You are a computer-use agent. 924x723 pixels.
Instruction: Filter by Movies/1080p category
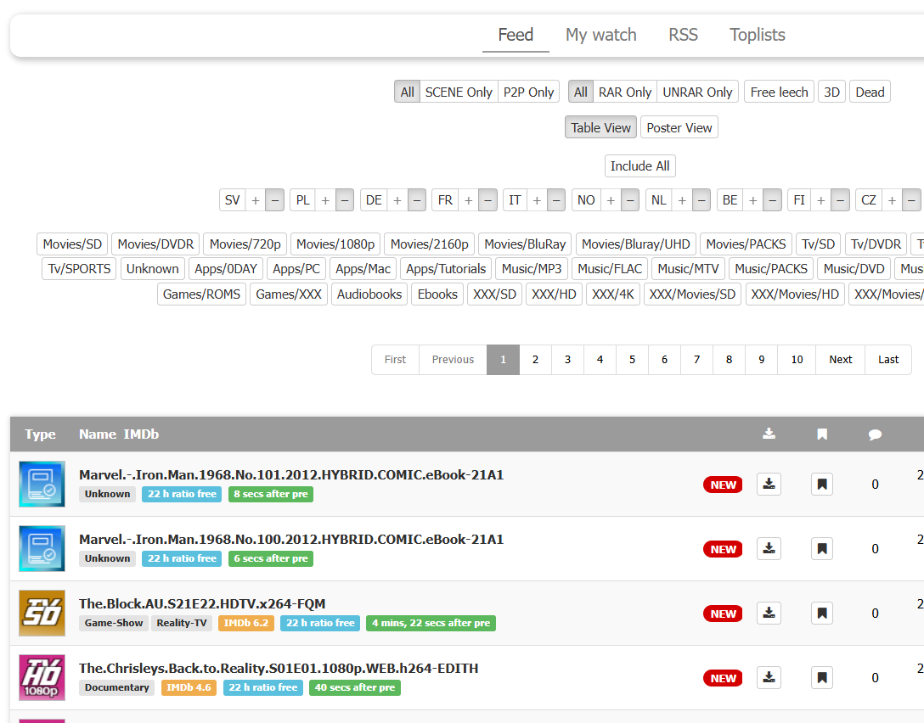pyautogui.click(x=335, y=244)
